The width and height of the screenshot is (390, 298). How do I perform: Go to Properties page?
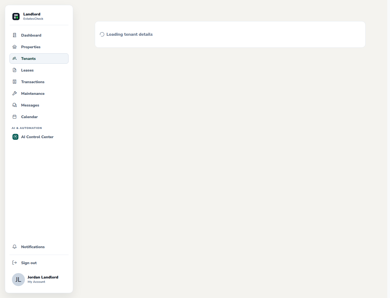39,47
